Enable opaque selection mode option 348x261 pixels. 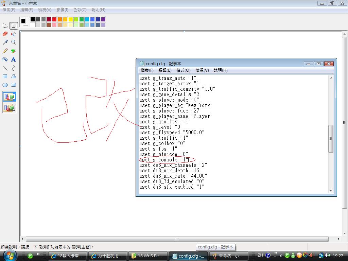(9, 97)
